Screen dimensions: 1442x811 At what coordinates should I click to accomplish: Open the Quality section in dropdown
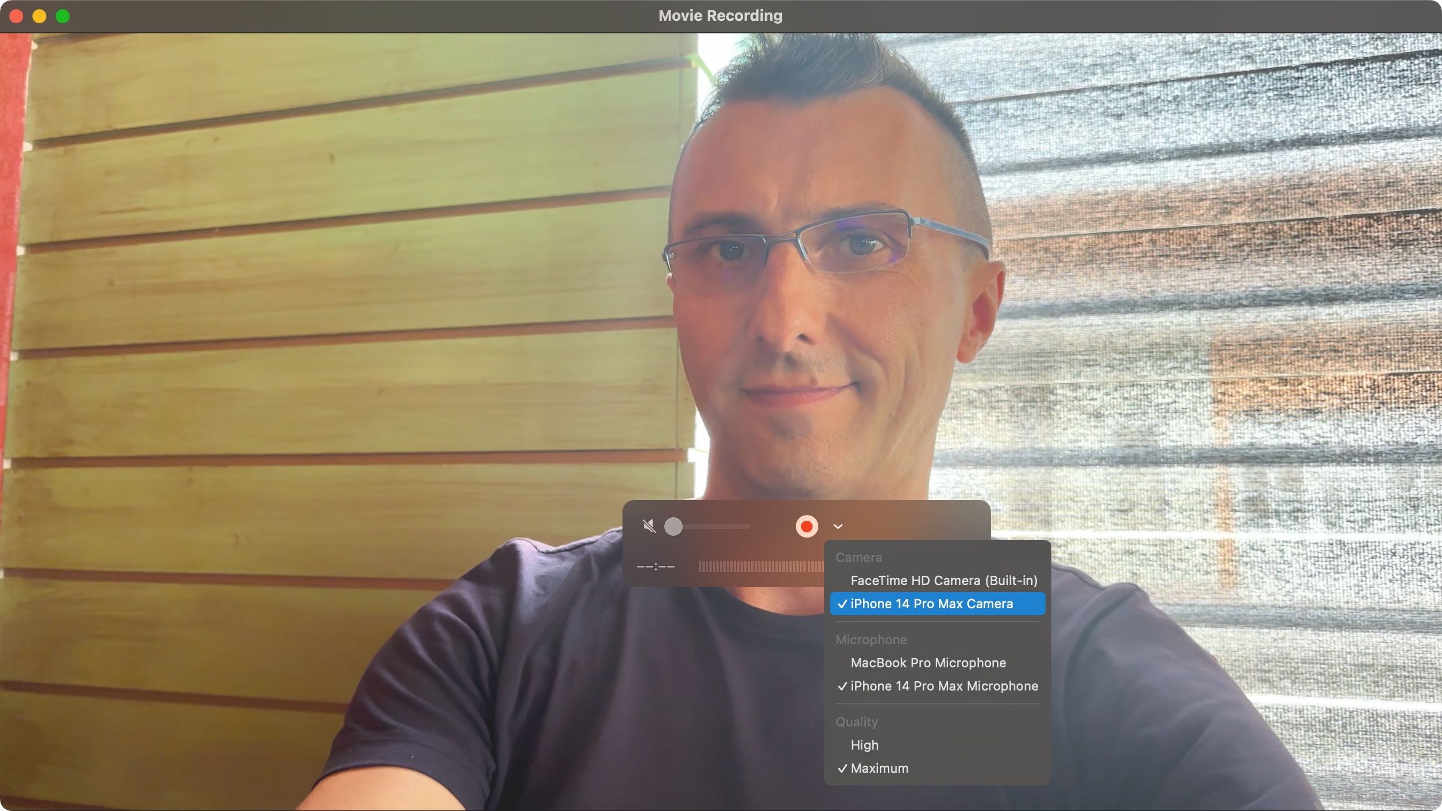tap(855, 722)
